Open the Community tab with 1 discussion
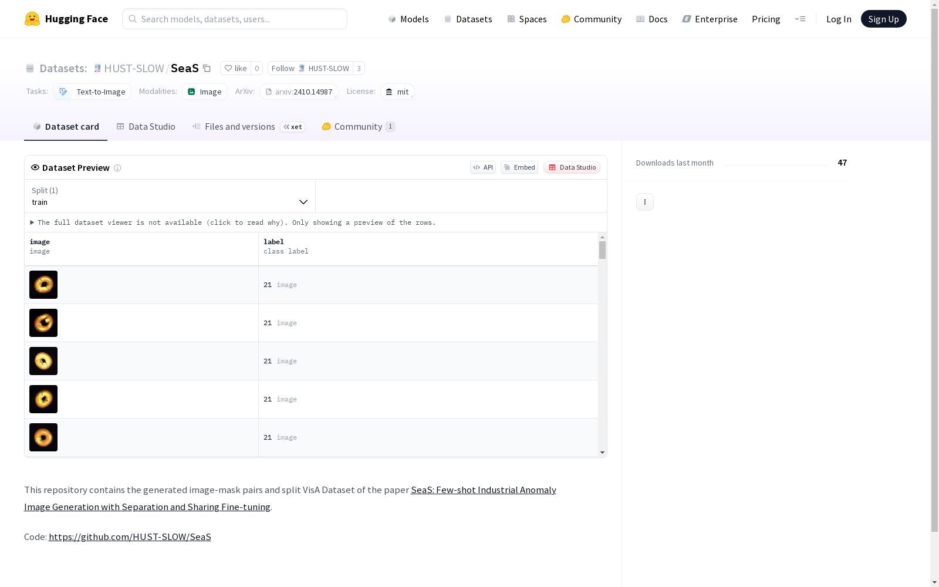 pos(358,127)
